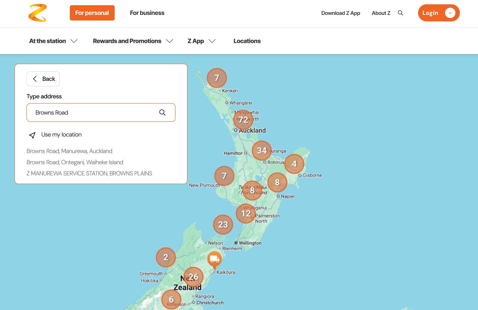Click the location arrow icon
The image size is (478, 310).
click(32, 135)
